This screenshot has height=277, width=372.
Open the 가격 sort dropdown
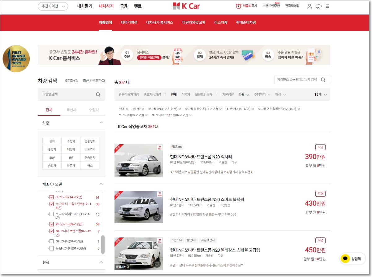244,94
